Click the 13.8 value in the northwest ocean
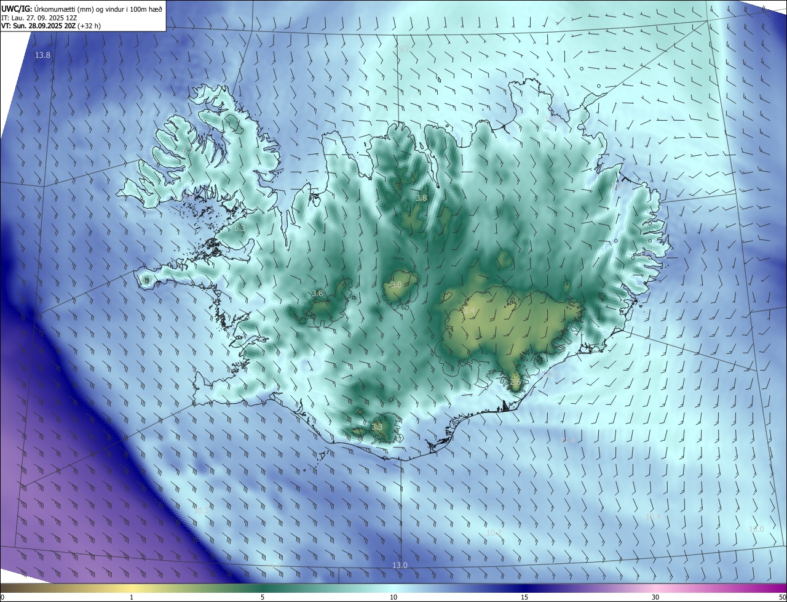787x602 pixels. 42,55
